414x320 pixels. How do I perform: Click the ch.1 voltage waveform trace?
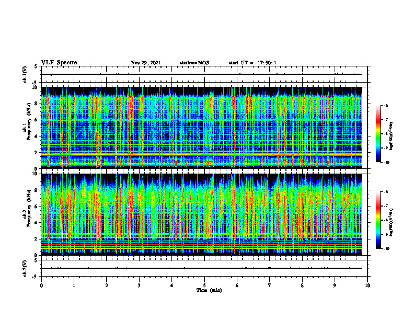coord(202,74)
